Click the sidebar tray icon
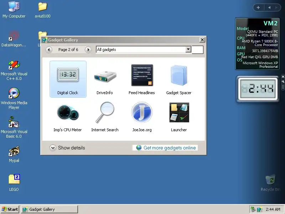Viewport: 285px width, 214px height. click(x=260, y=209)
